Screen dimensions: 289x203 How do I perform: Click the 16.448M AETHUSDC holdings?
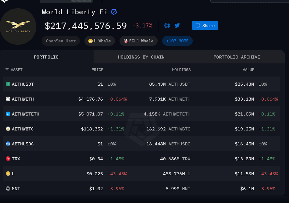[168, 144]
